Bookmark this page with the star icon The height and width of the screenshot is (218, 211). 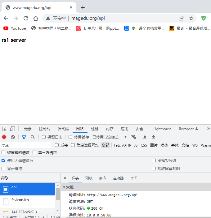(x=191, y=18)
